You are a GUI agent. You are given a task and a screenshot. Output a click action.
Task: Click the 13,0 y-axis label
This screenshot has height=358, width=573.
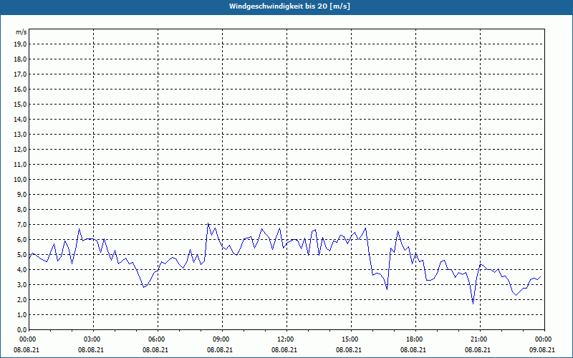point(20,134)
